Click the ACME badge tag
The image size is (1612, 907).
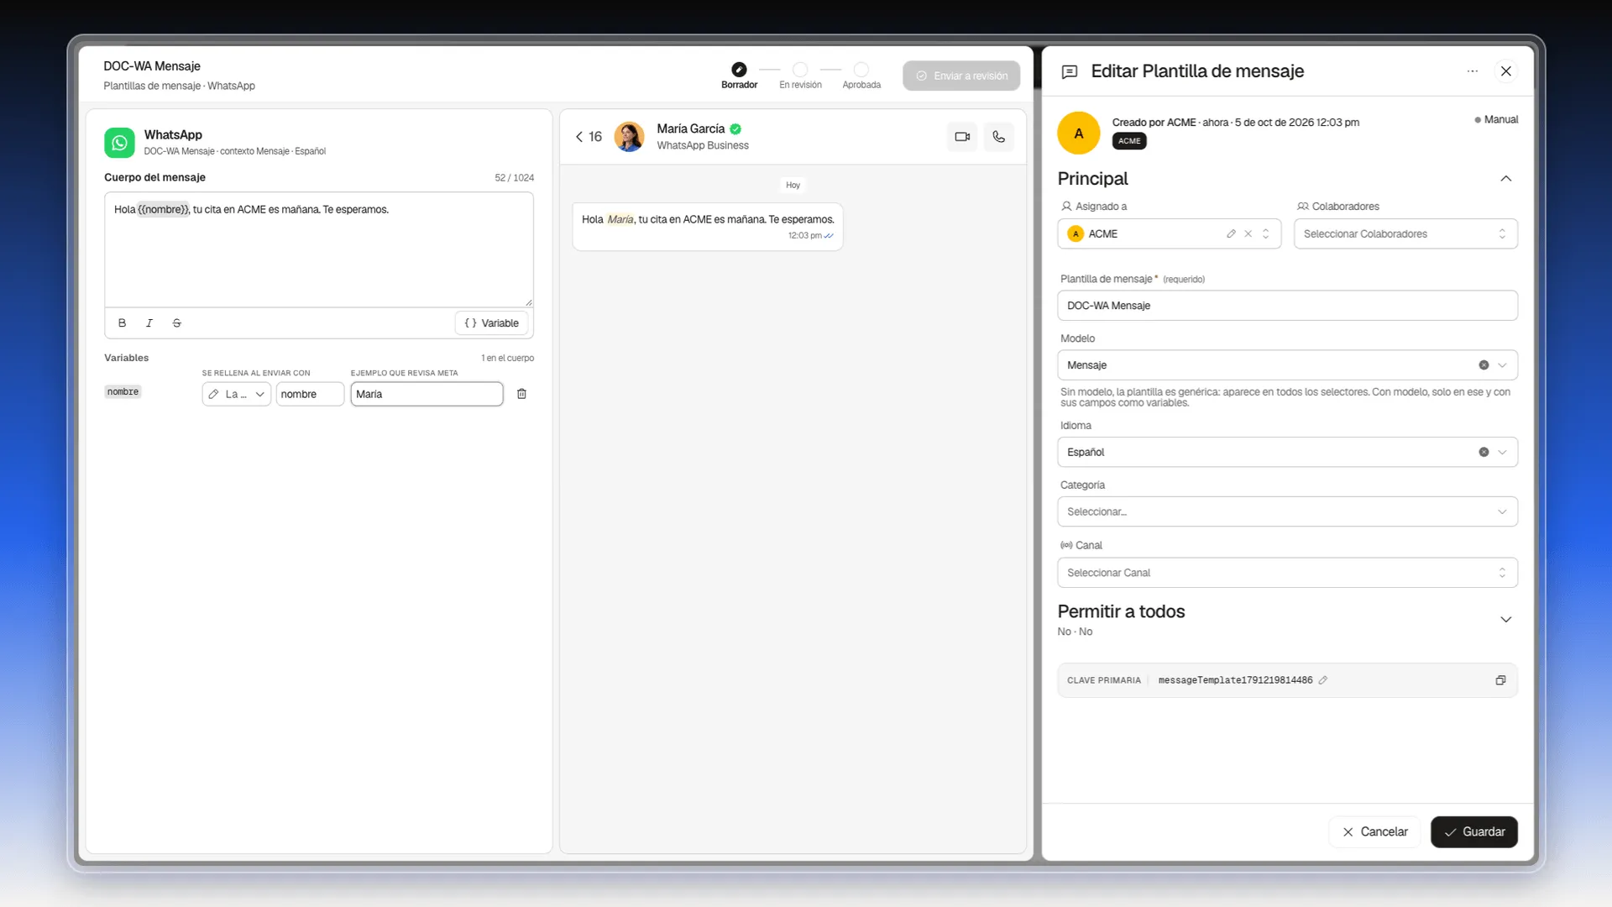point(1129,141)
